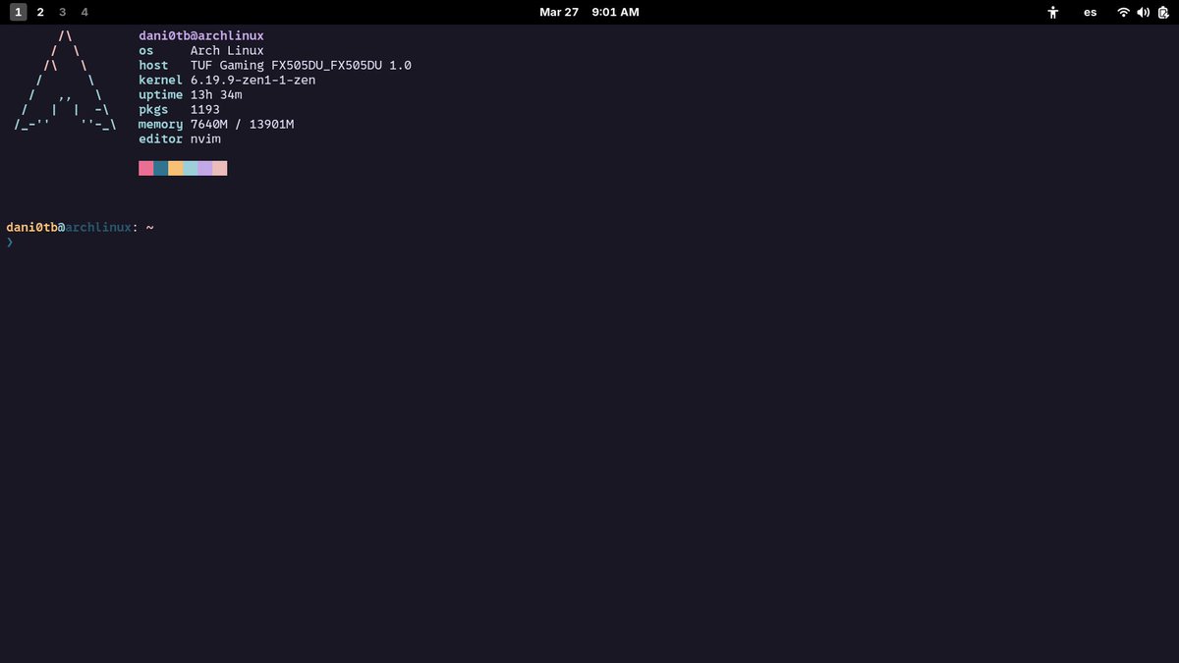The width and height of the screenshot is (1179, 663).
Task: Switch to workspace 1
Action: point(19,12)
